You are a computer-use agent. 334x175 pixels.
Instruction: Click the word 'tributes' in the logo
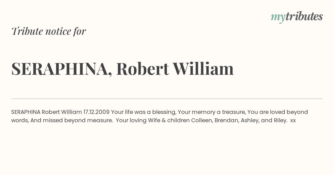[x=304, y=16]
